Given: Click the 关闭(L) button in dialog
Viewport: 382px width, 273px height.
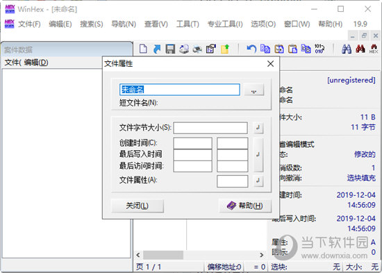Looking at the screenshot, I should coord(138,206).
